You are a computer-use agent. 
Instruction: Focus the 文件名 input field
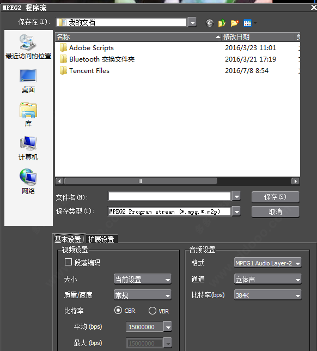pos(169,197)
